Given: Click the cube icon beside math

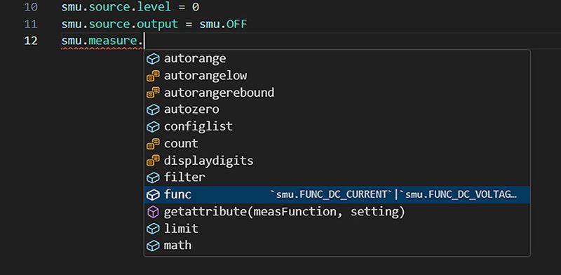Looking at the screenshot, I should (153, 246).
